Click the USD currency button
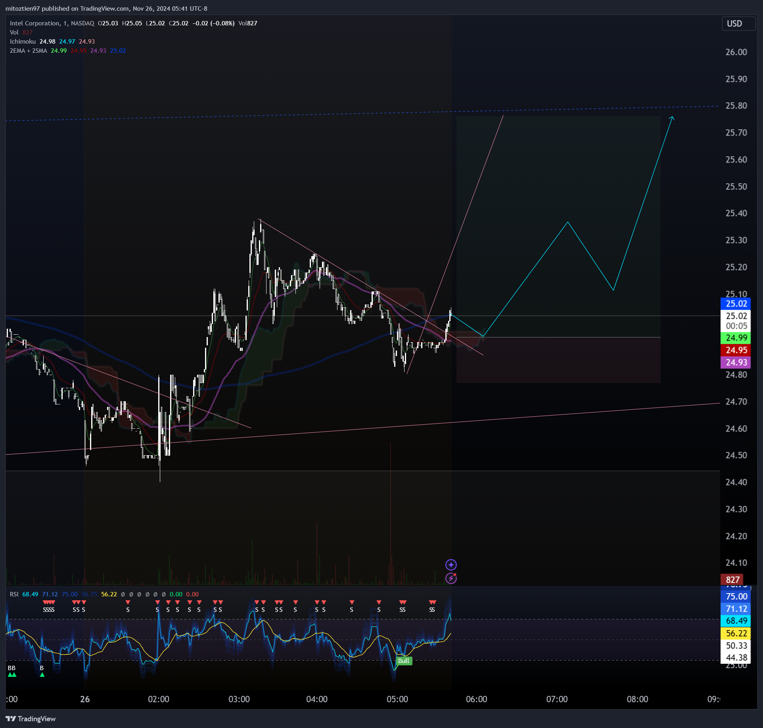763x728 pixels. 738,23
